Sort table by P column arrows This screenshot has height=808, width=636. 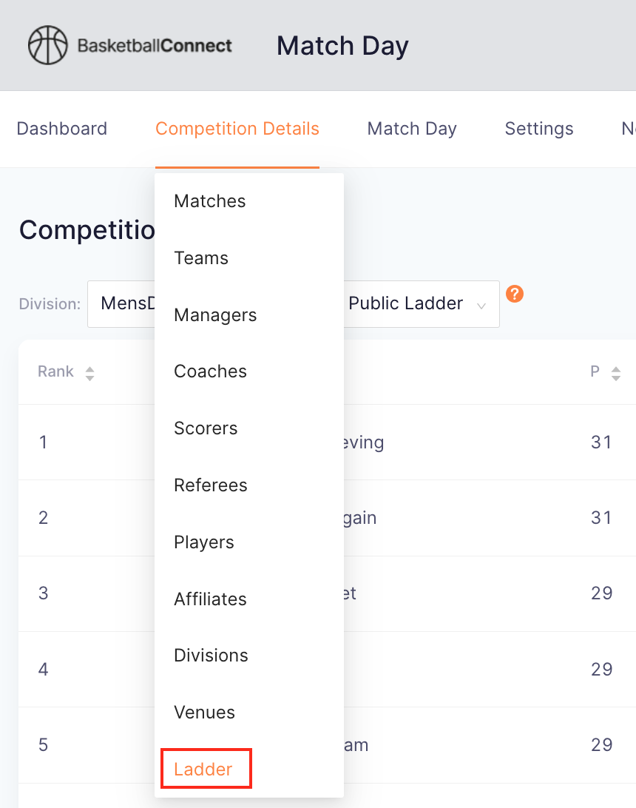(x=615, y=373)
